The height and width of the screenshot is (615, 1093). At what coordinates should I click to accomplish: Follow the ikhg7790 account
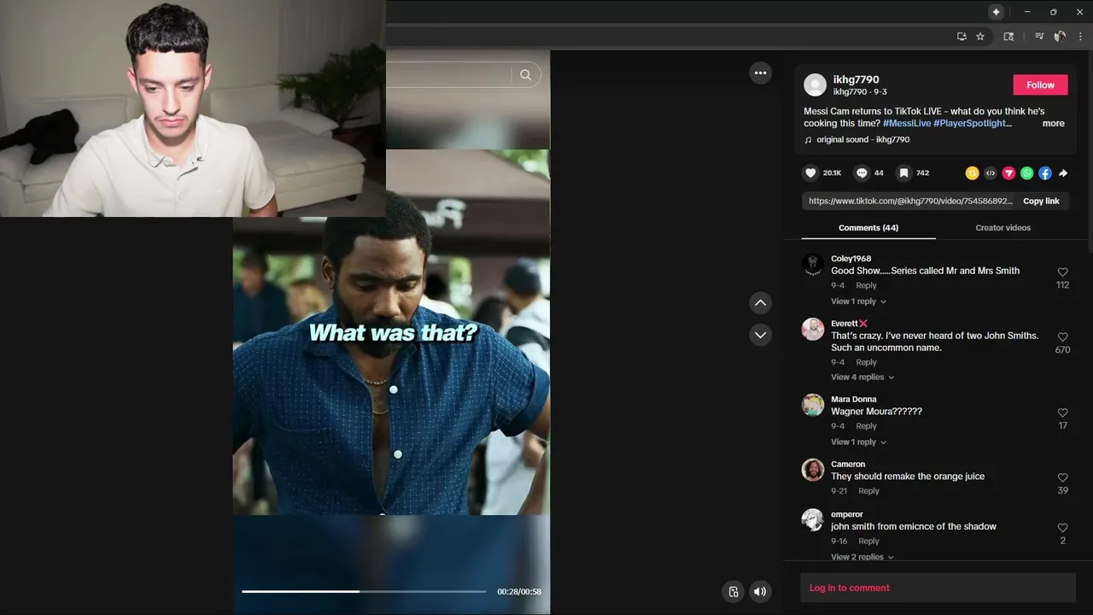[x=1040, y=85]
